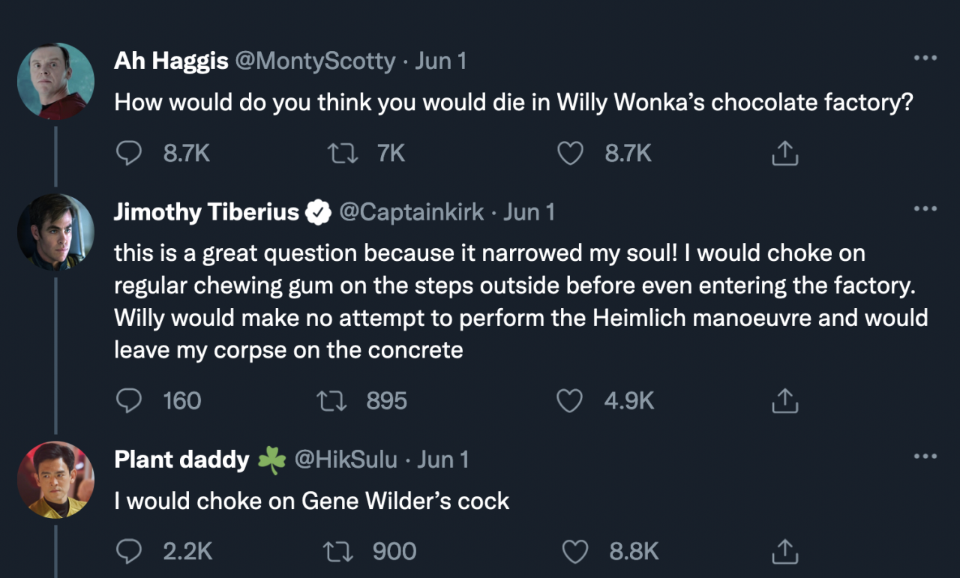The image size is (960, 578).
Task: Share the Plant daddy tweet
Action: 784,552
